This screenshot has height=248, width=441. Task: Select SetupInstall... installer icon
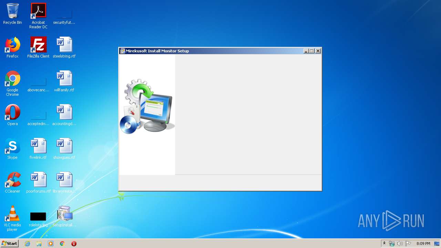64,216
